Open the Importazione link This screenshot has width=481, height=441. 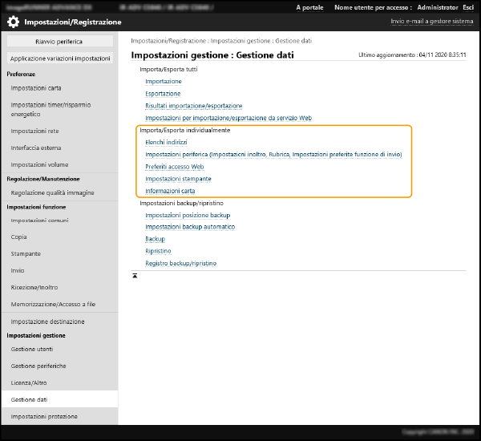tap(163, 82)
